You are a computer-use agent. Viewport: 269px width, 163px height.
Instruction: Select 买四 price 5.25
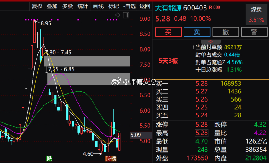point(202,107)
